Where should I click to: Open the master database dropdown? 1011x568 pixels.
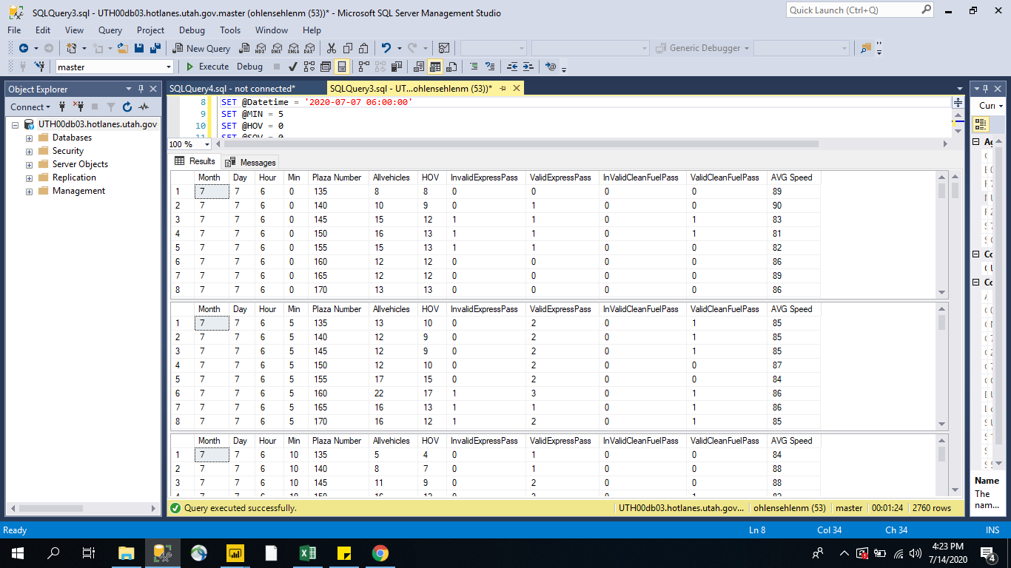tap(169, 67)
